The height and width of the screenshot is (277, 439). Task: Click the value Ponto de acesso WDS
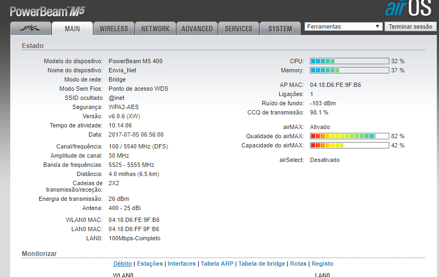click(138, 89)
